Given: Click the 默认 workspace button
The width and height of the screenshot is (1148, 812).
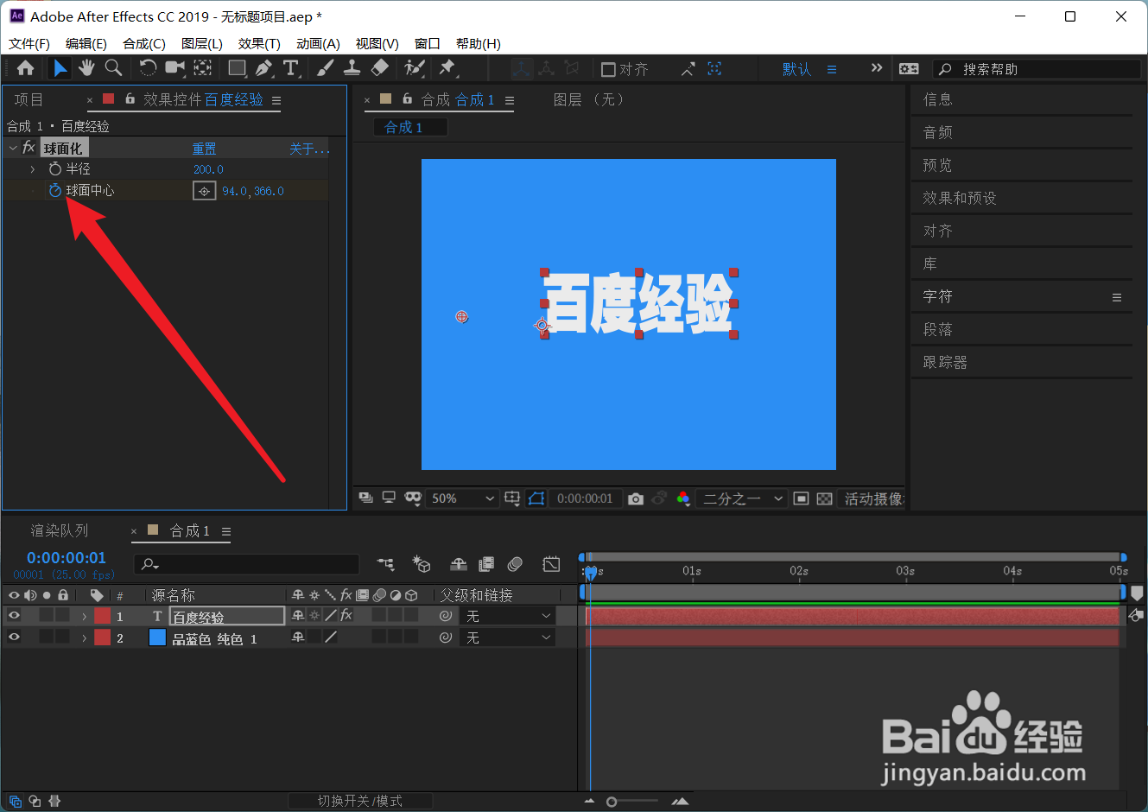Looking at the screenshot, I should tap(796, 69).
